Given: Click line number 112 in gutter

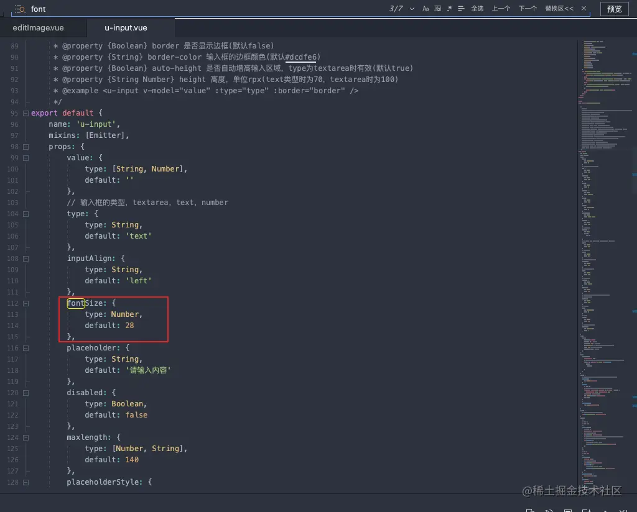Looking at the screenshot, I should (x=12, y=303).
